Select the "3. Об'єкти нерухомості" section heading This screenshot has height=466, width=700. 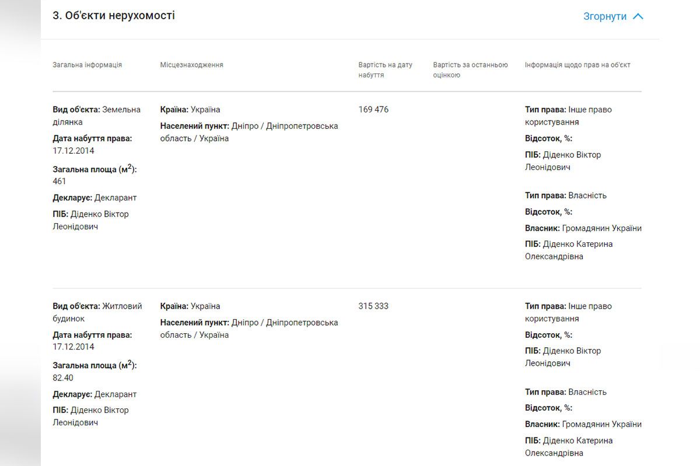[x=114, y=16]
